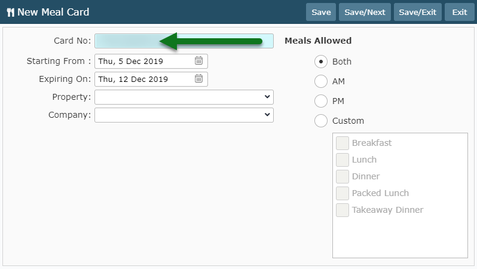
Task: Enable the Takeaway Dinner checkbox
Action: (343, 210)
